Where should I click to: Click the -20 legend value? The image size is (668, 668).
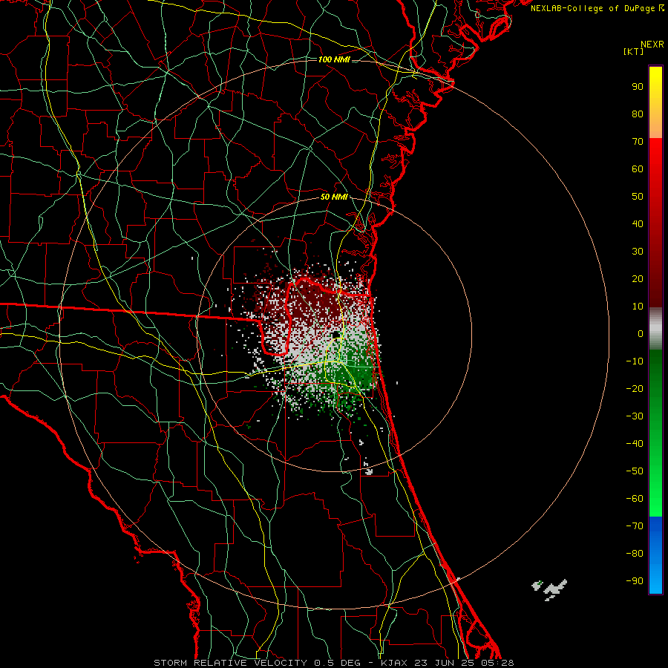[635, 389]
